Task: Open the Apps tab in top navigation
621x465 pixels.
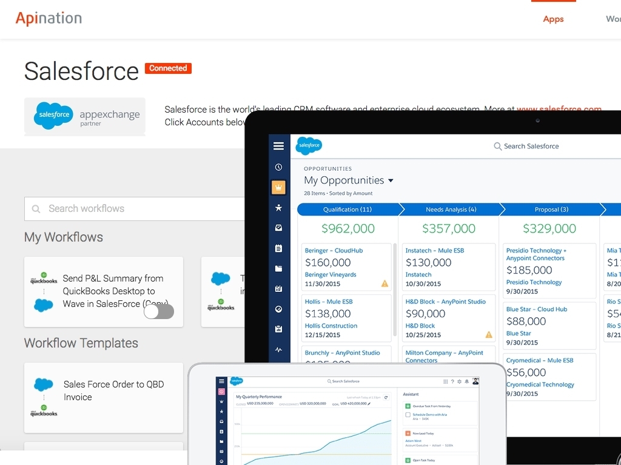Action: point(553,19)
